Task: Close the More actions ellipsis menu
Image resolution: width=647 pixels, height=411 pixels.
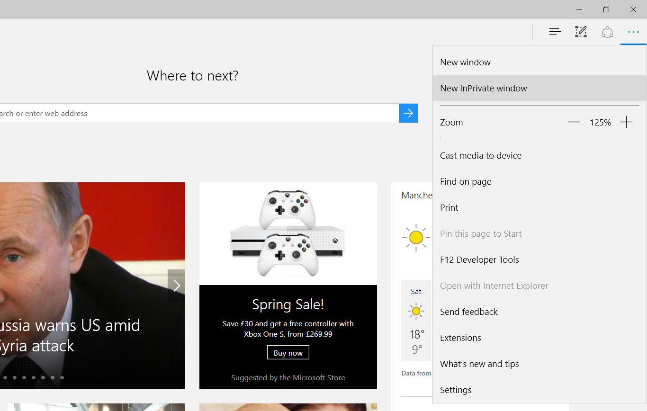Action: [633, 32]
